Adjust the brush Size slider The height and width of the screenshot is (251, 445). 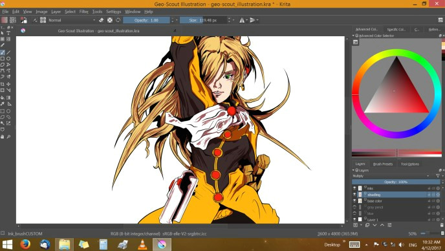[x=203, y=20]
